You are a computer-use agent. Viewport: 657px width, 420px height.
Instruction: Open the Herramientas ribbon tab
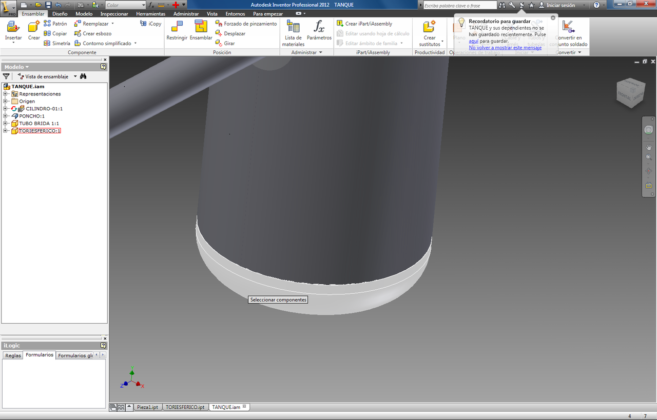[150, 14]
